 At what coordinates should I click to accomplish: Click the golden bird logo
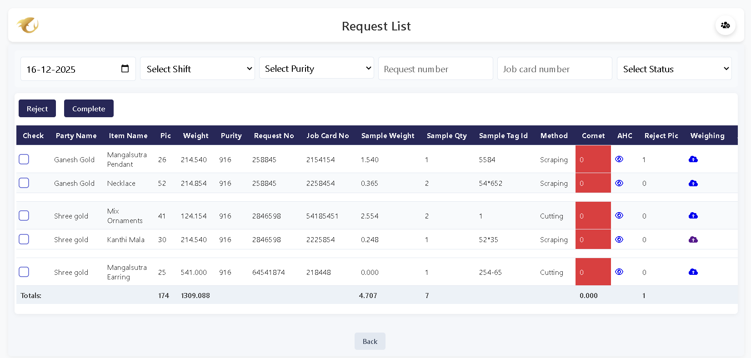coord(28,25)
